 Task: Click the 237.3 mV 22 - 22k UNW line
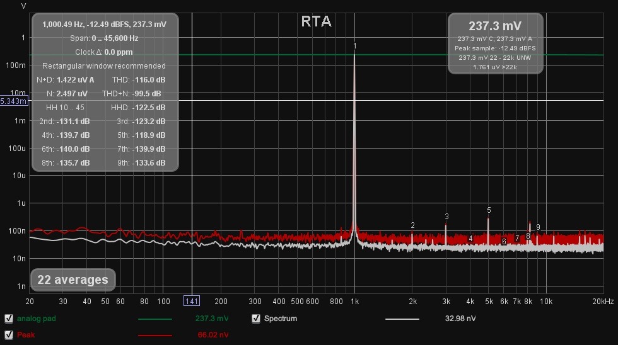click(x=495, y=58)
